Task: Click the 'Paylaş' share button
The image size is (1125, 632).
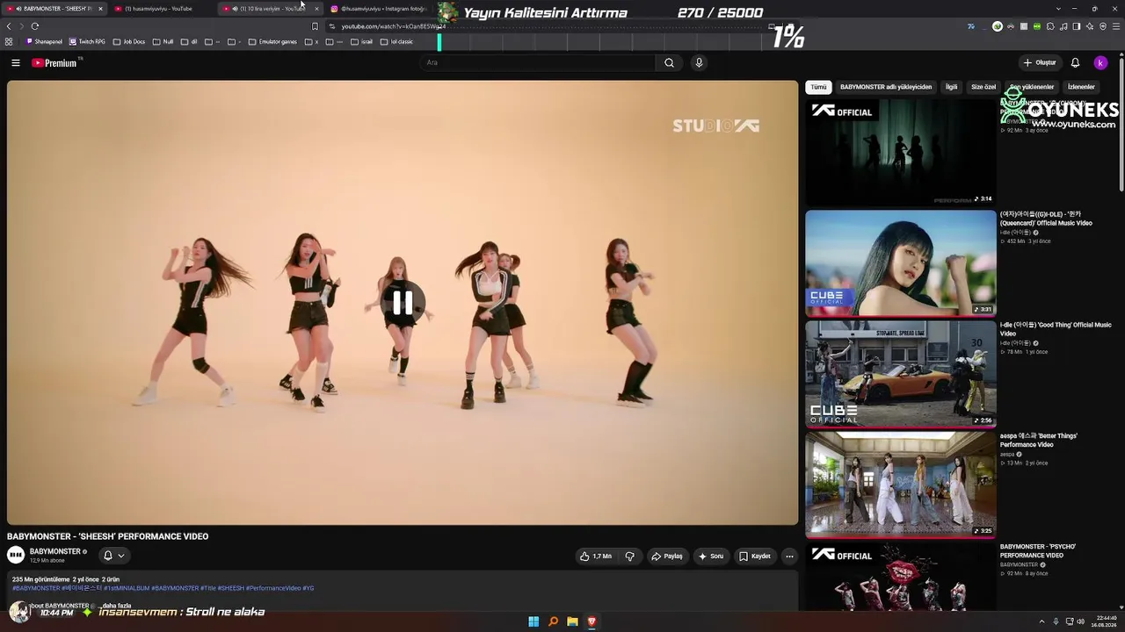Action: pos(666,556)
